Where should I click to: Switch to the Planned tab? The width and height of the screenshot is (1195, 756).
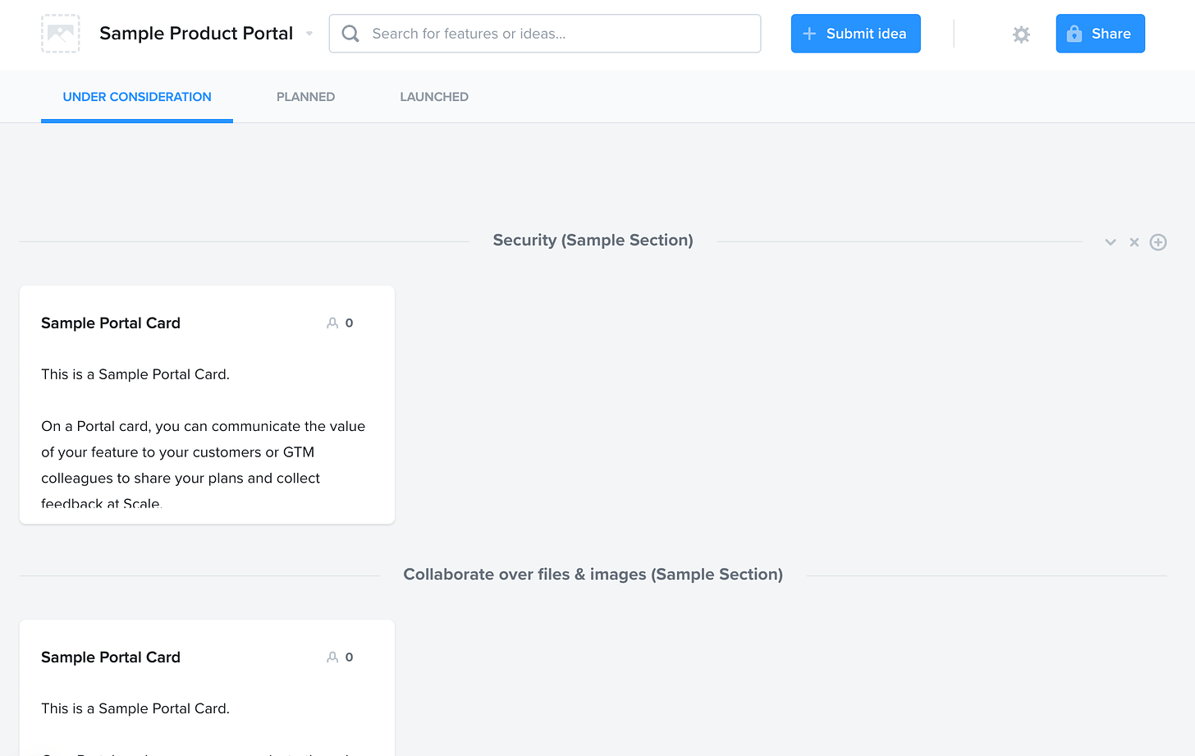coord(305,97)
